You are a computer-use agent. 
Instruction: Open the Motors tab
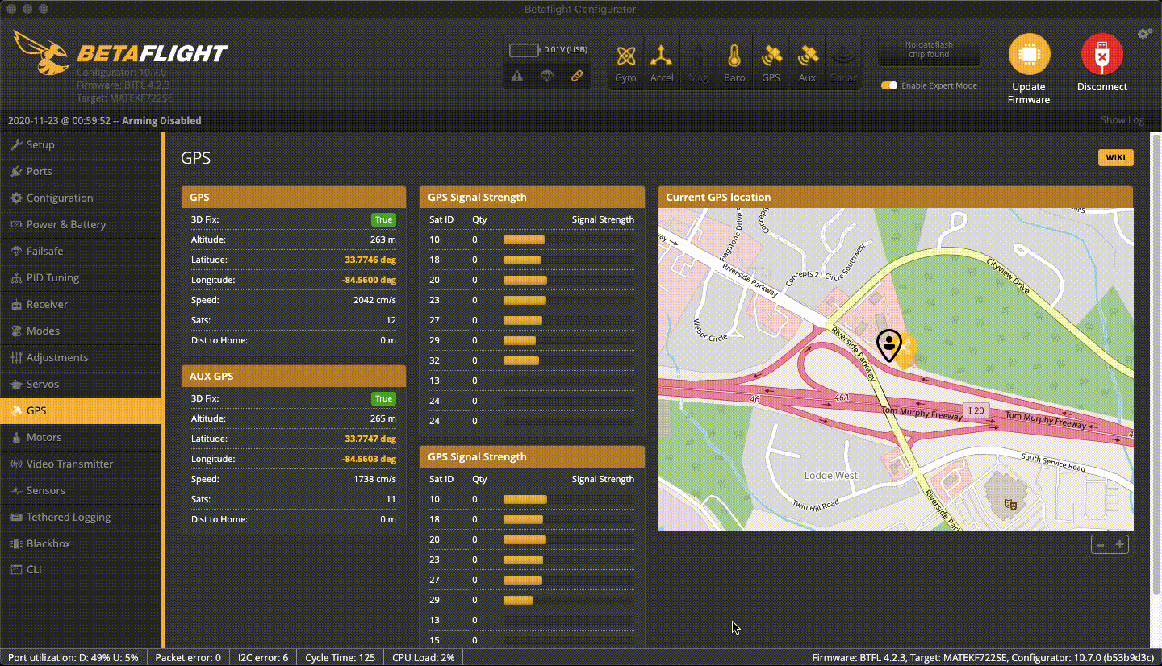[x=81, y=437]
